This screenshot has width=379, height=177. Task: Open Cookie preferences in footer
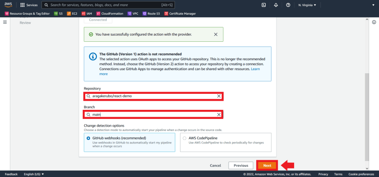(361, 174)
